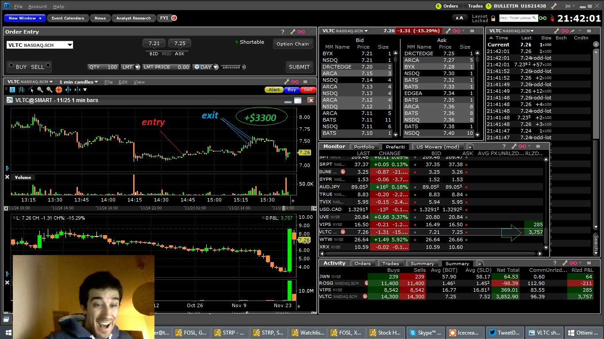
Task: Select the chart text annotation T tool
Action: pyautogui.click(x=12, y=90)
